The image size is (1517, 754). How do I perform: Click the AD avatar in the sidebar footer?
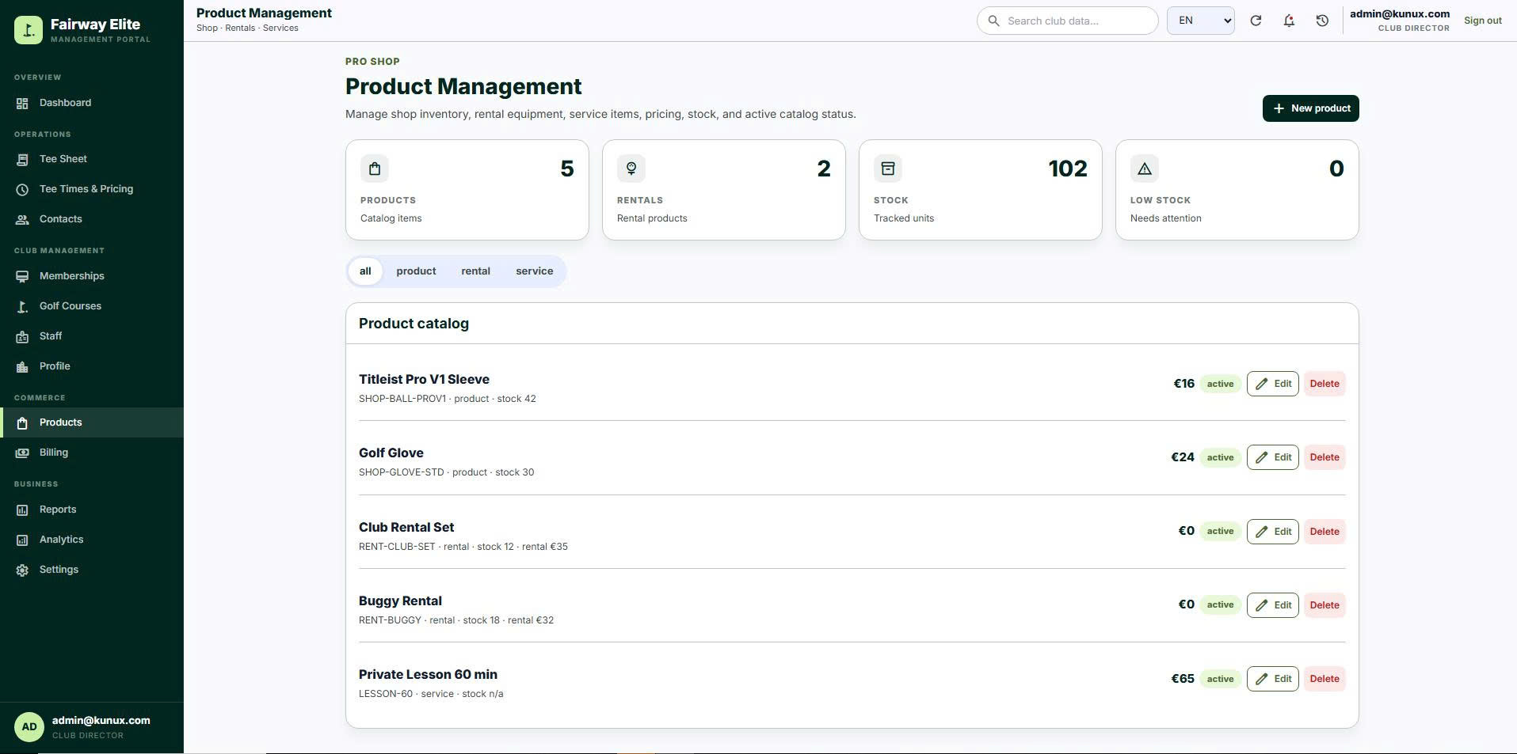(x=29, y=727)
